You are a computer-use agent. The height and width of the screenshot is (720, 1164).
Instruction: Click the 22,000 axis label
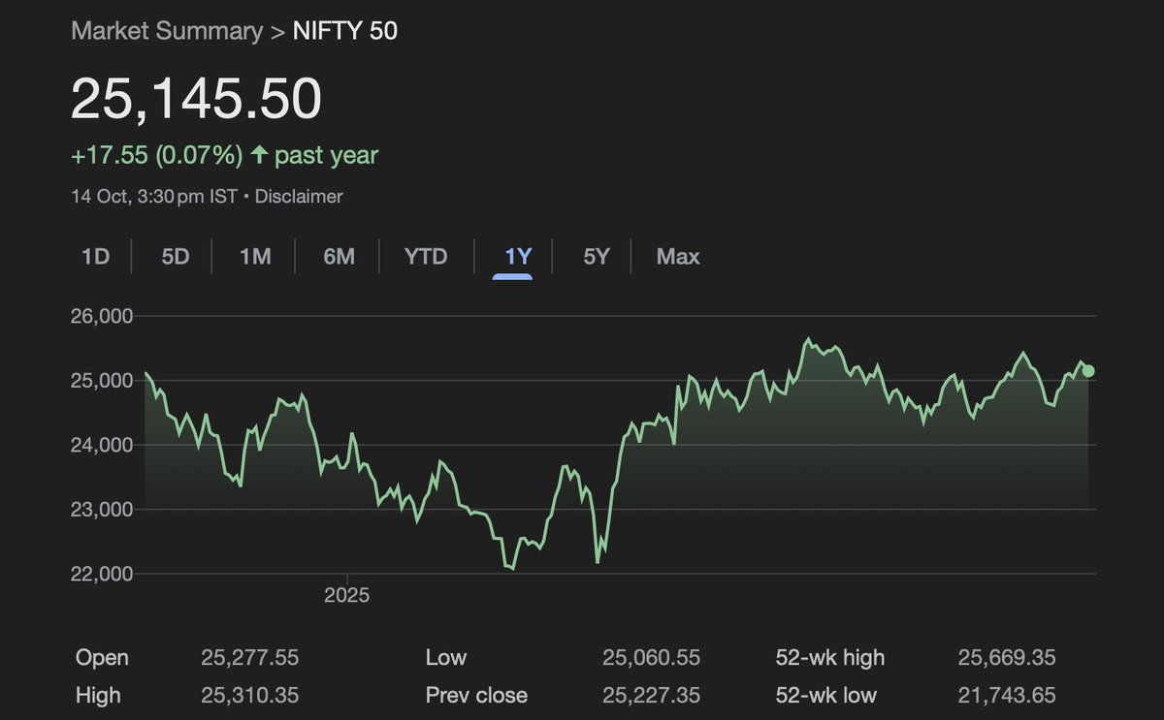tap(102, 574)
